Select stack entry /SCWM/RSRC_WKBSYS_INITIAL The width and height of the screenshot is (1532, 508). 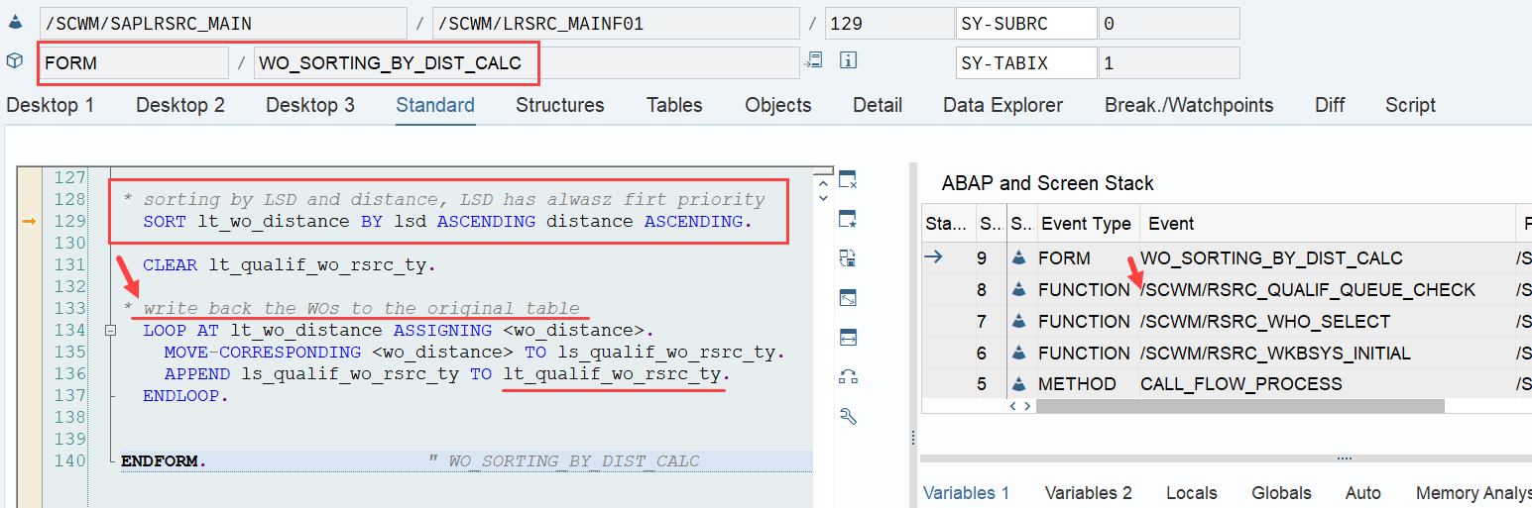point(1275,353)
